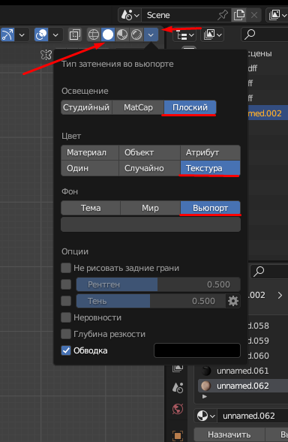The width and height of the screenshot is (288, 442).
Task: Enable Глубина резкости checkbox
Action: 66,334
